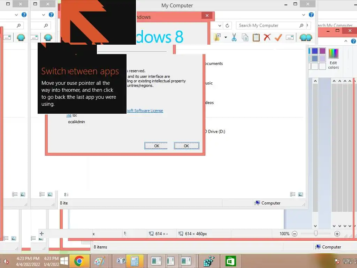Image resolution: width=357 pixels, height=268 pixels.
Task: Switch My Computer to large icons view
Action: point(301,194)
